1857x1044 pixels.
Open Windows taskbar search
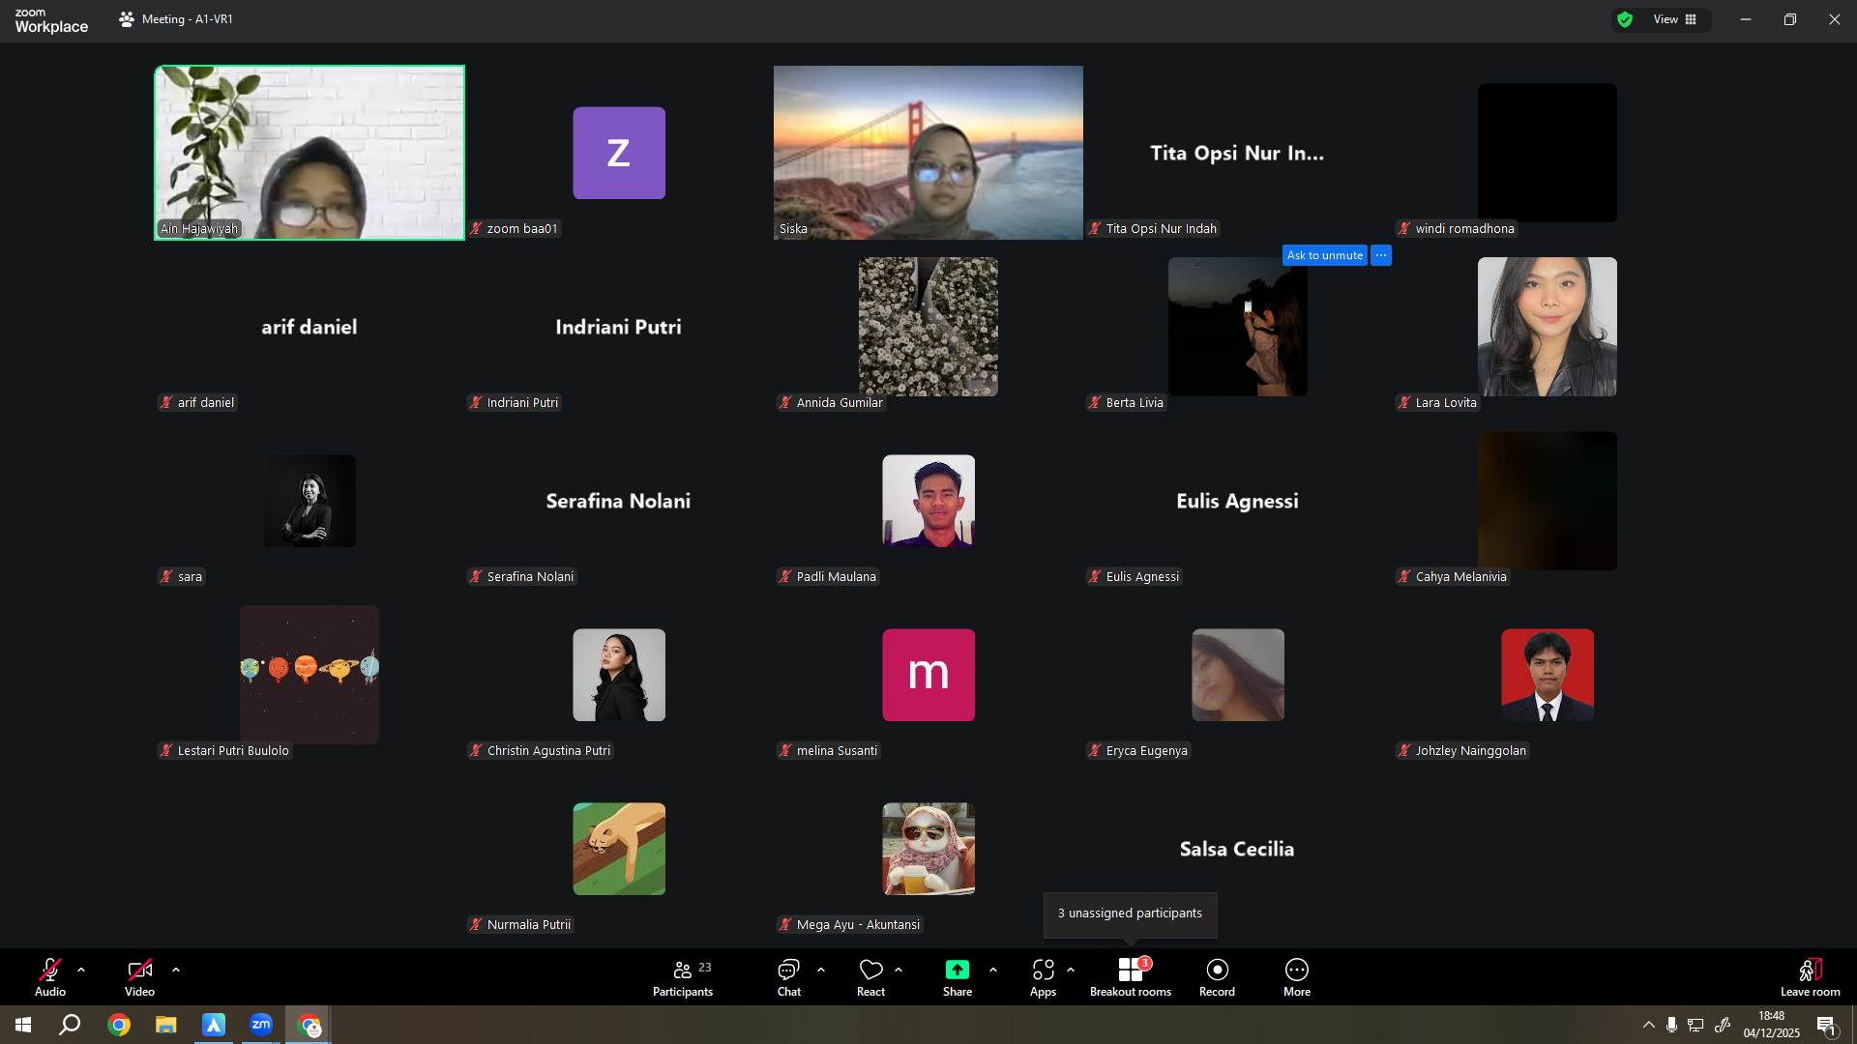(70, 1025)
